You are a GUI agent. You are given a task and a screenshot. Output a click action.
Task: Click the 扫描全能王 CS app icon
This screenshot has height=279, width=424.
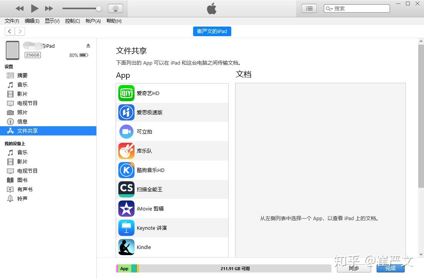tap(126, 189)
